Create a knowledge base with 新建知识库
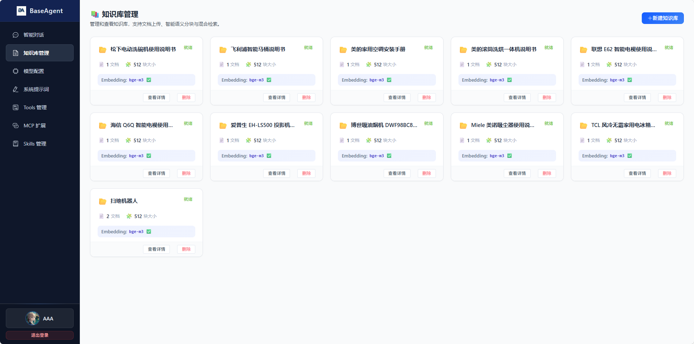This screenshot has width=694, height=344. point(662,18)
